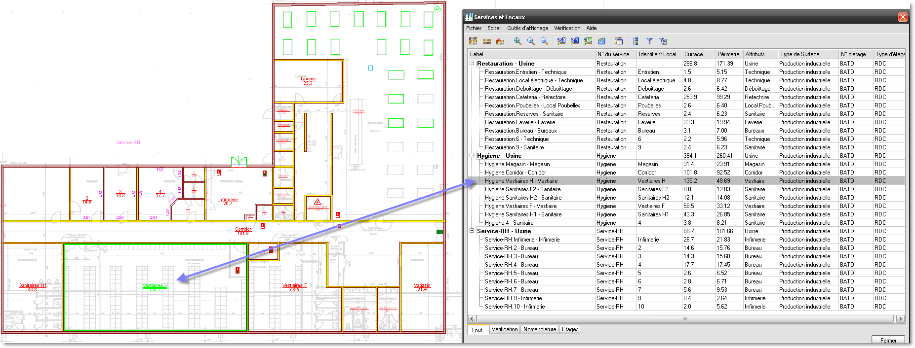The image size is (915, 348).
Task: Switch to the Etages tab
Action: 570,329
